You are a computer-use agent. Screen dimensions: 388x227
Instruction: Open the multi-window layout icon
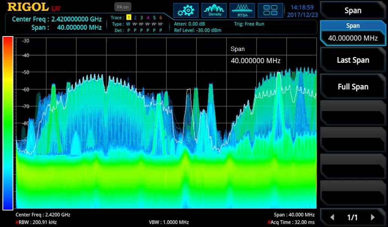point(270,10)
